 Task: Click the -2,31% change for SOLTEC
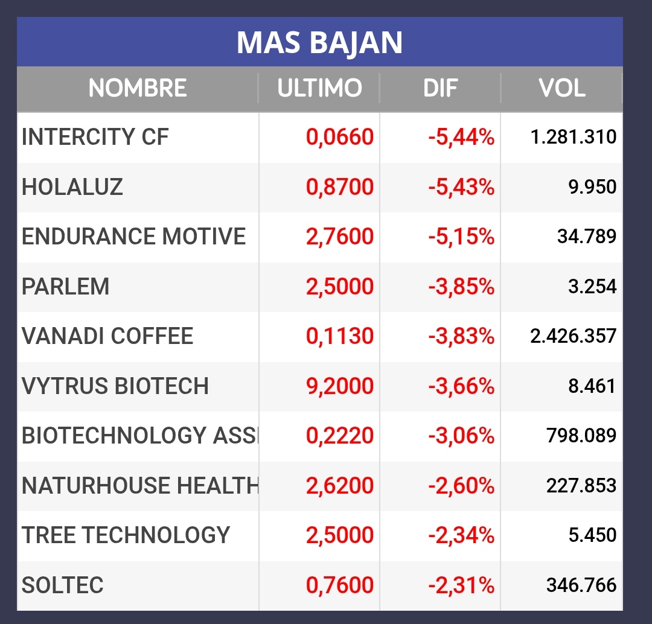461,585
